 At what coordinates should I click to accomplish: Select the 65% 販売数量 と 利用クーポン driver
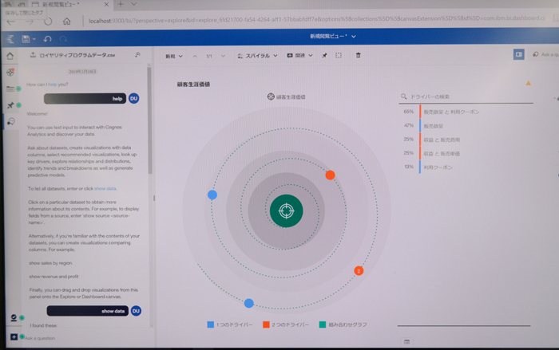click(x=467, y=112)
